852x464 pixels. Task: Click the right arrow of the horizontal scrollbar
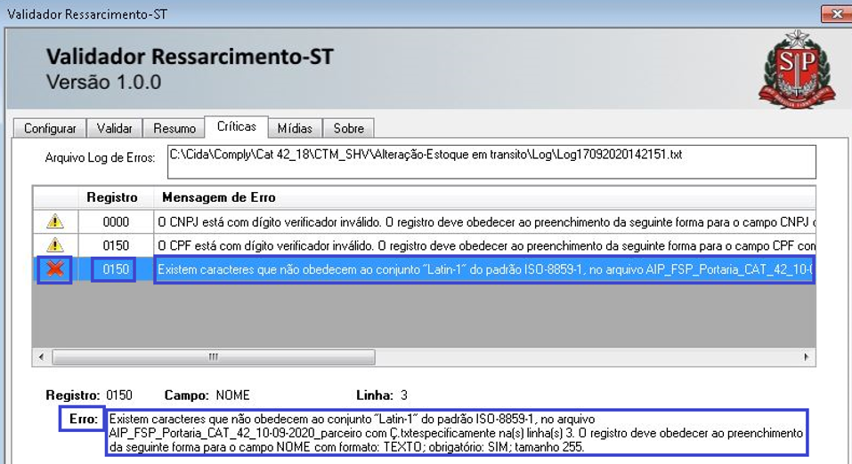pos(807,357)
